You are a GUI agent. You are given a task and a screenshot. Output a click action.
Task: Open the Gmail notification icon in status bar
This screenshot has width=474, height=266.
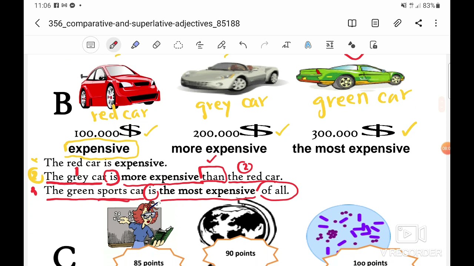point(64,6)
